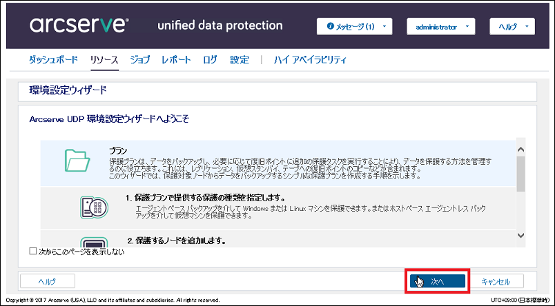Click the protection type step 1 icon
Viewport: 555px width, 306px height.
(94, 207)
